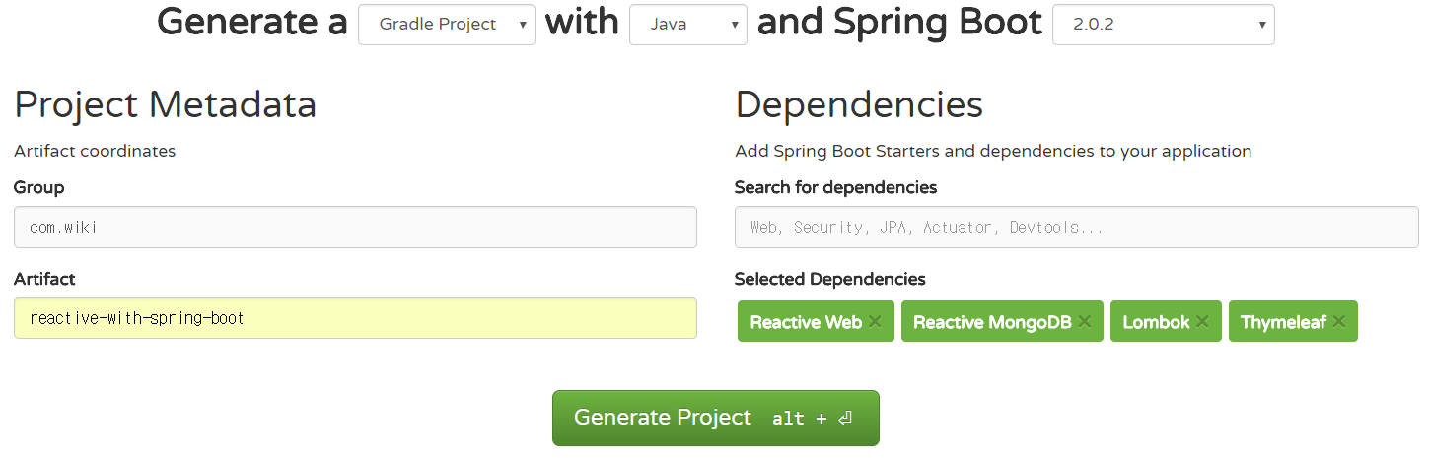Open the Spring Boot version 2.0.2 dropdown
The image size is (1429, 458).
pyautogui.click(x=1164, y=25)
